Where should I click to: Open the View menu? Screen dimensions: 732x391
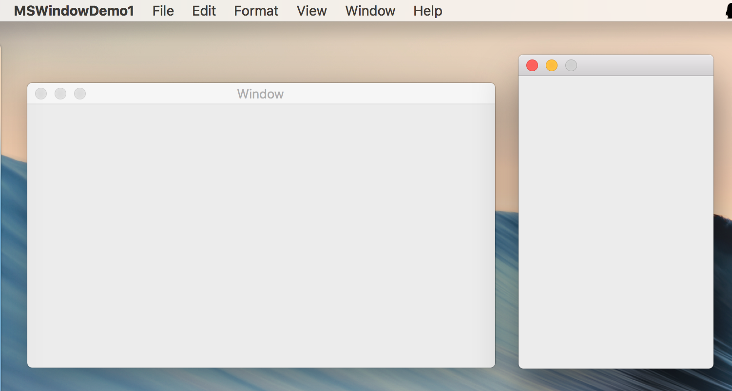coord(311,10)
